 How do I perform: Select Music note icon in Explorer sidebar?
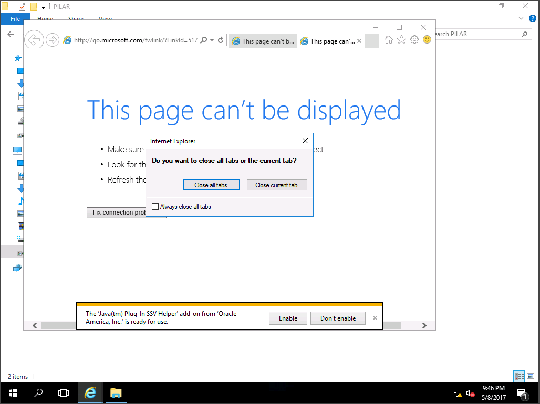click(21, 201)
